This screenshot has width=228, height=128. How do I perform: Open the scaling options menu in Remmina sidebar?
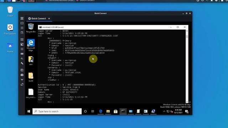pyautogui.click(x=22, y=49)
